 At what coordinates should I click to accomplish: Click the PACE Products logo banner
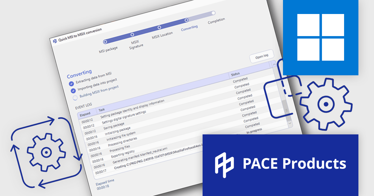pos(280,165)
